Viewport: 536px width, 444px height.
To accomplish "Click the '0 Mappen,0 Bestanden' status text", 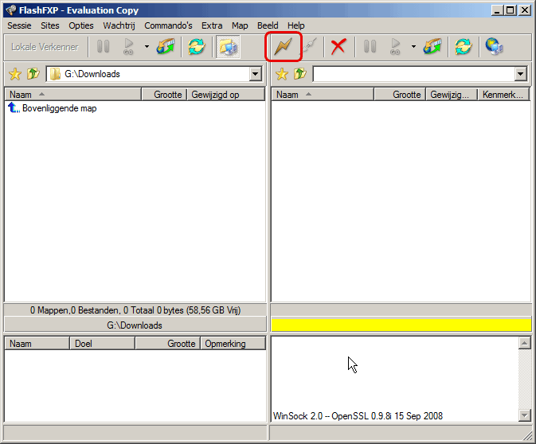I will click(135, 310).
